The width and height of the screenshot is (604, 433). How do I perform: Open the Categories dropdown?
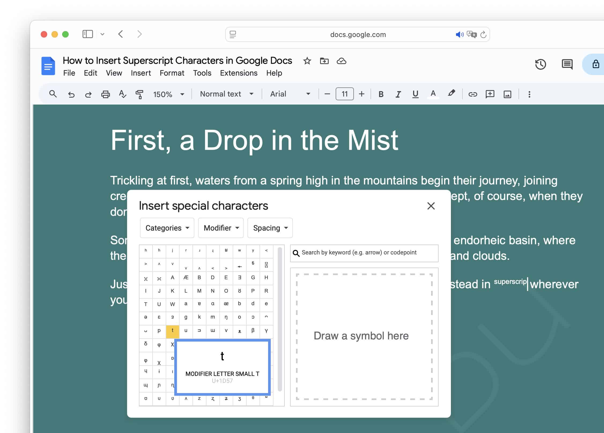[x=167, y=228]
